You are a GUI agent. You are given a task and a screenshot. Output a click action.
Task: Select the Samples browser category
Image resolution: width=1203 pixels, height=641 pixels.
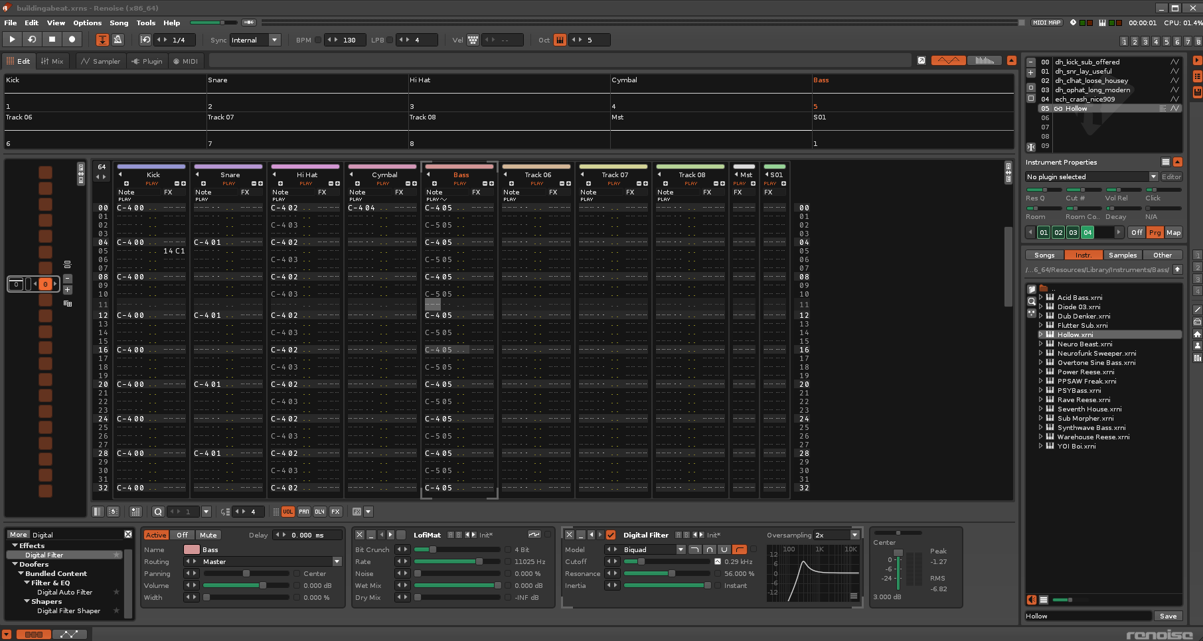coord(1122,255)
